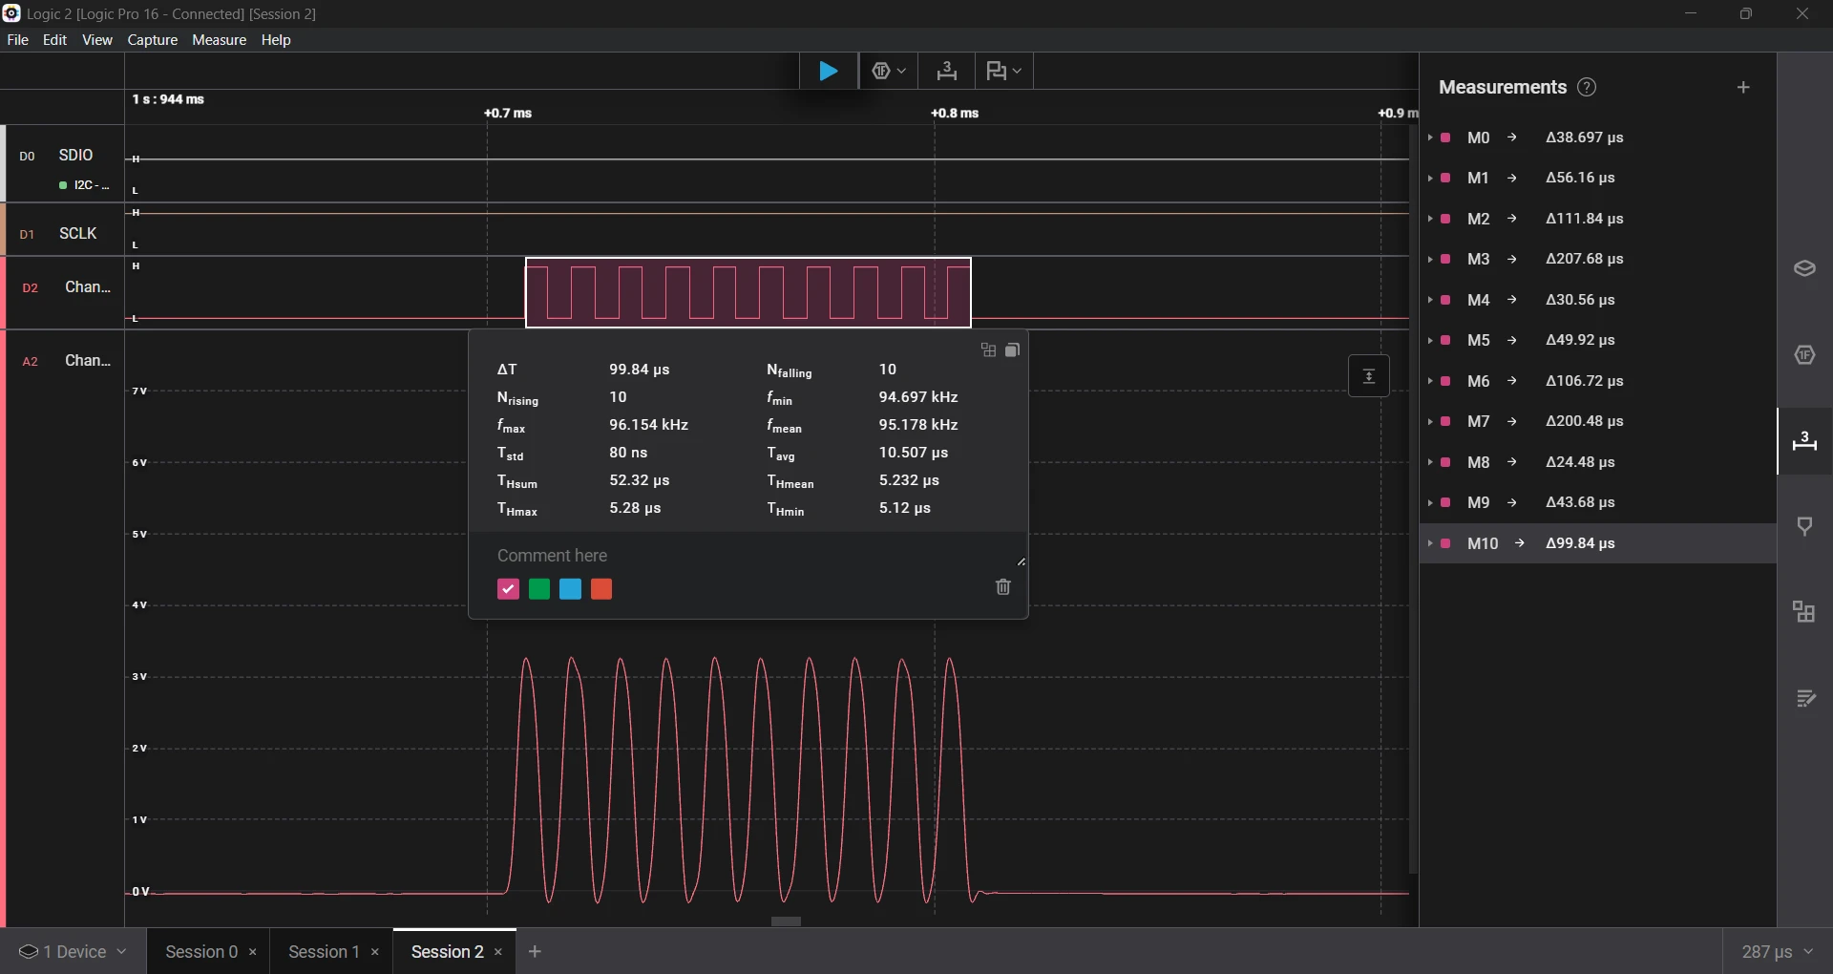Switch to the Session 1 tab
Viewport: 1833px width, 974px height.
(324, 952)
